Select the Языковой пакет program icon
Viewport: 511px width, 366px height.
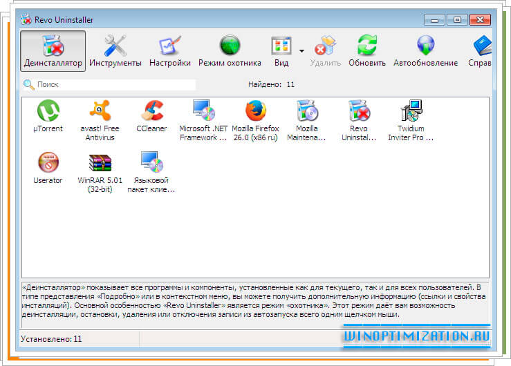[x=151, y=163]
